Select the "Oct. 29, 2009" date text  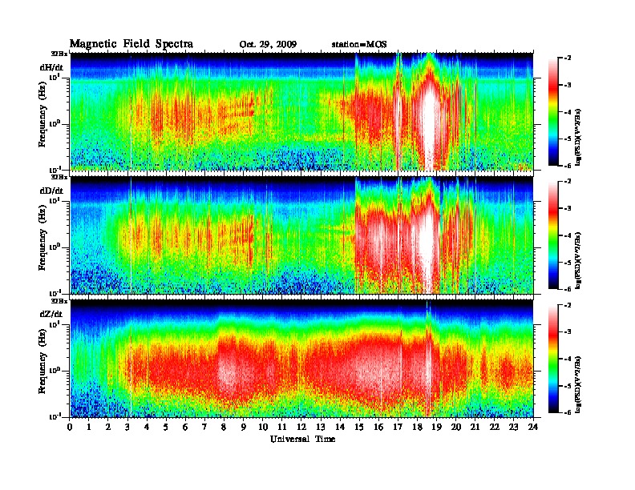pyautogui.click(x=268, y=45)
